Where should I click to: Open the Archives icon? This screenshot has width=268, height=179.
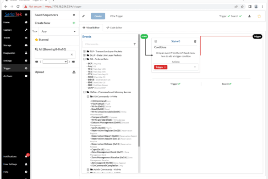point(26,76)
